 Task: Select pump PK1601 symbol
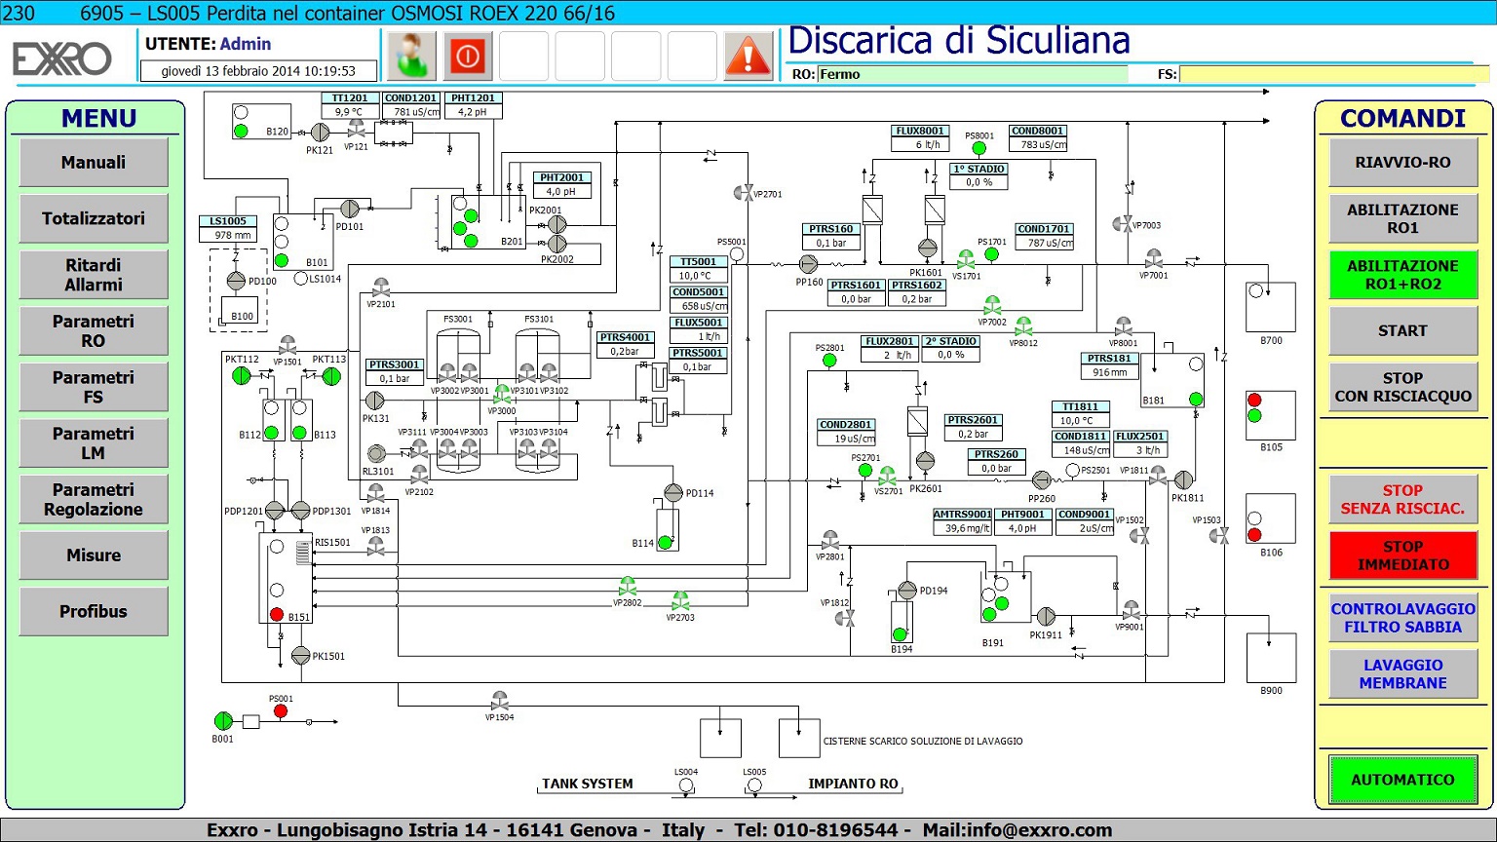point(927,248)
